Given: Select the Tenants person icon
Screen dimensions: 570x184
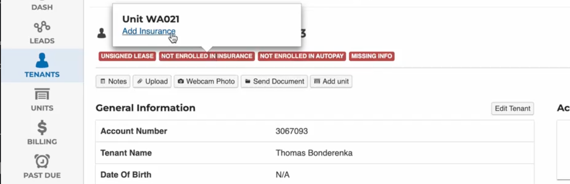Looking at the screenshot, I should (x=42, y=60).
